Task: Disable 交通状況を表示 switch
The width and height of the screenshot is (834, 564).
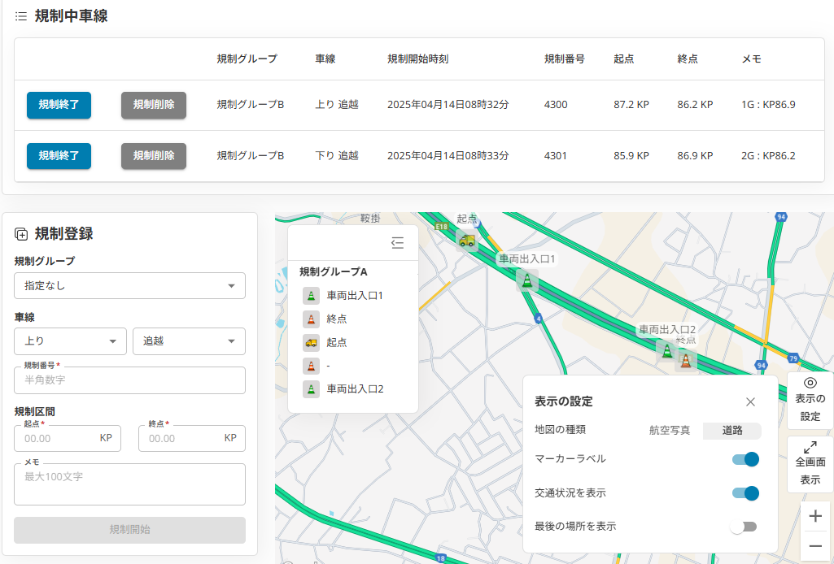Action: [745, 493]
